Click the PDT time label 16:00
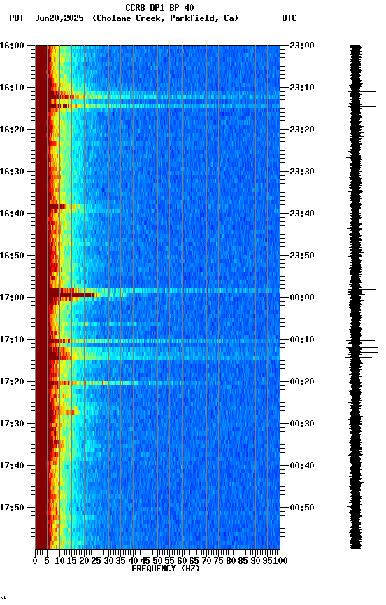386x605 pixels. tap(12, 46)
